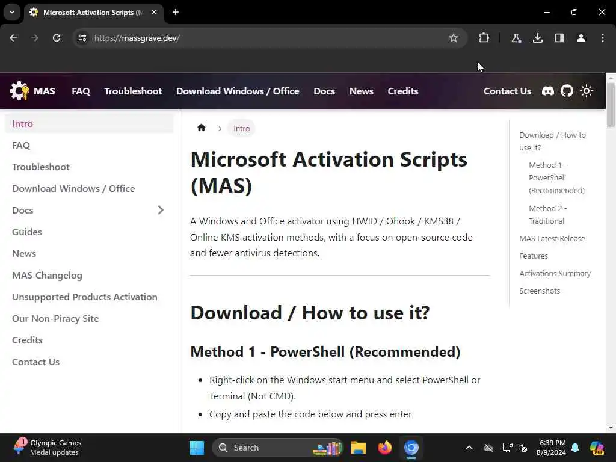The height and width of the screenshot is (462, 616).
Task: Click the Intro breadcrumb pill
Action: click(241, 128)
